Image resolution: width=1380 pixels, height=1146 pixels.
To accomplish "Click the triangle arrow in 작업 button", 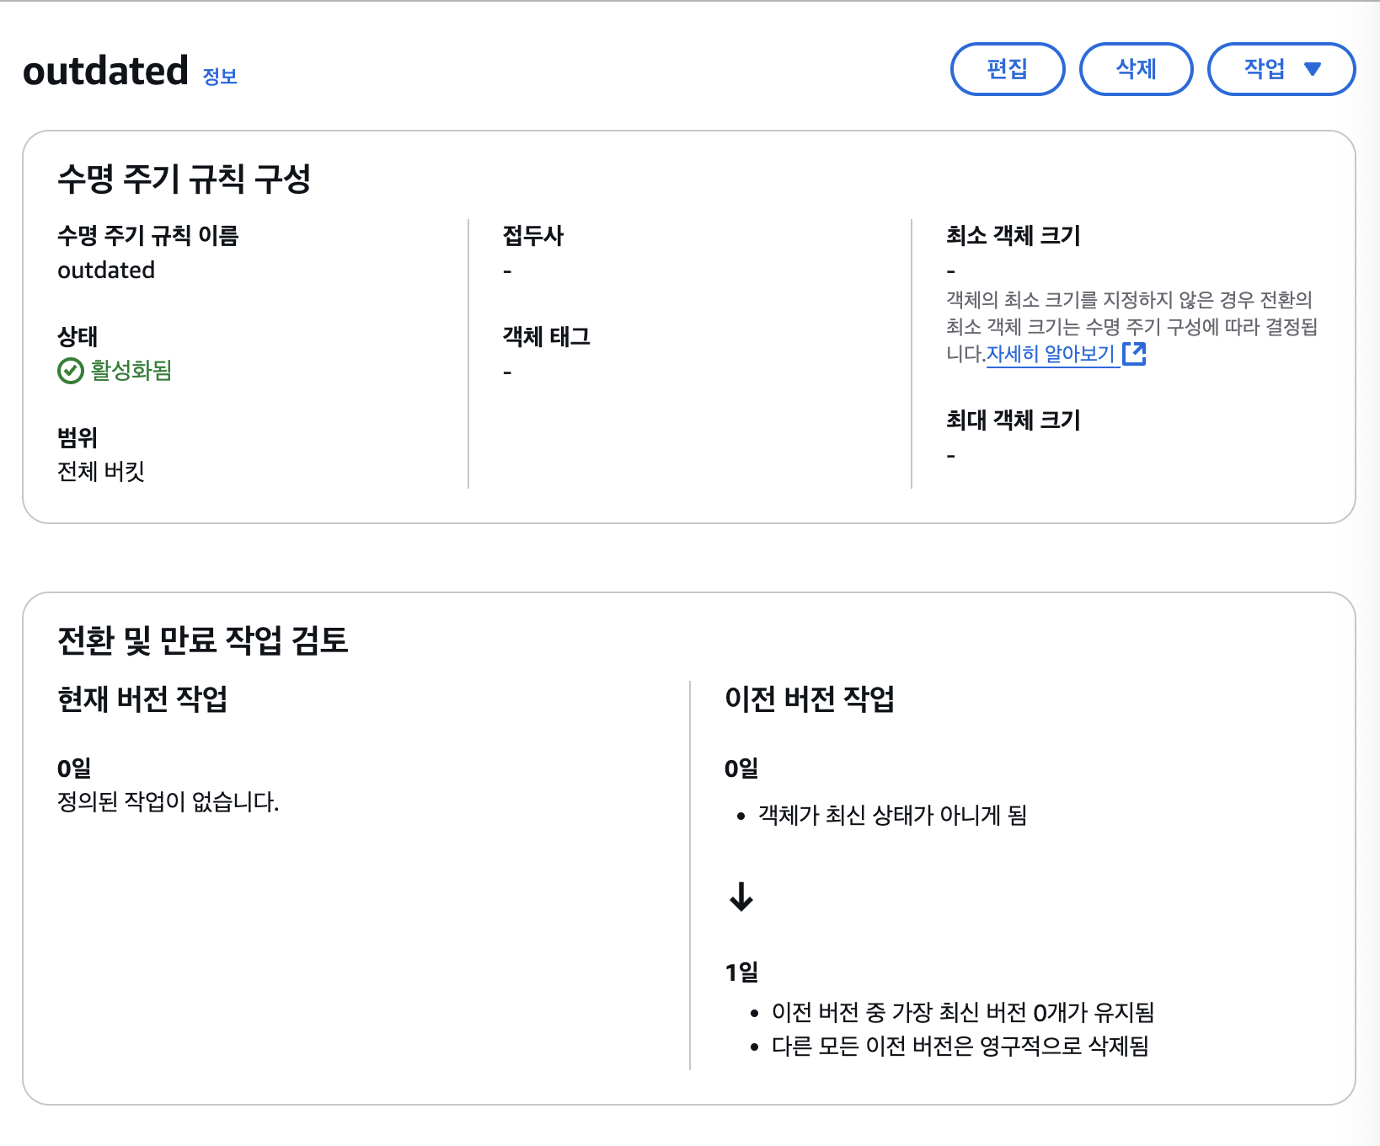I will [x=1313, y=69].
